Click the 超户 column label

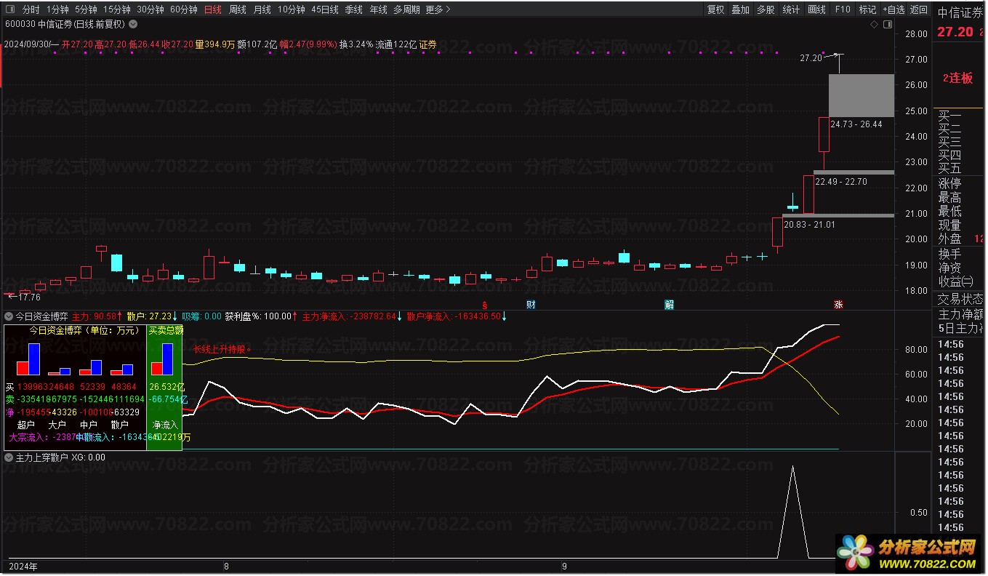tap(26, 425)
